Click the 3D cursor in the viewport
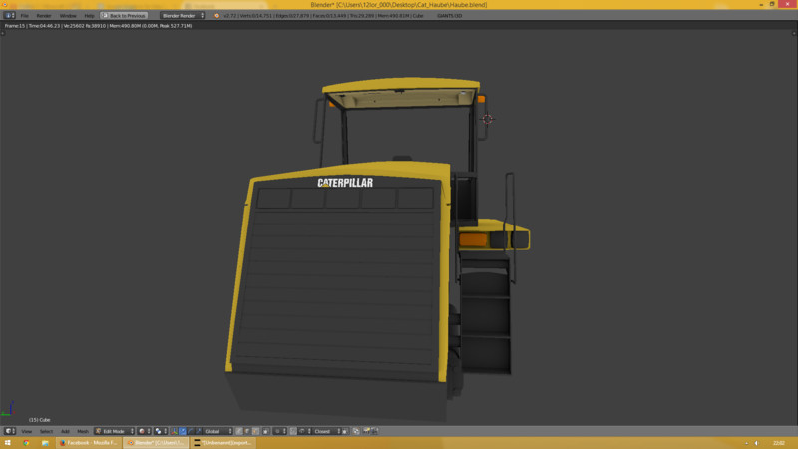 pyautogui.click(x=487, y=119)
